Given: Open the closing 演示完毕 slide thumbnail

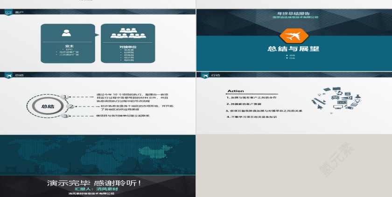Looking at the screenshot, I should (98, 166).
